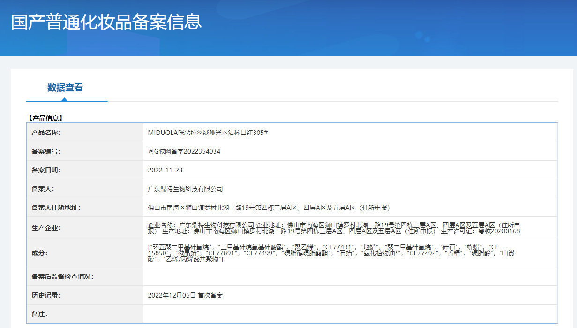
Task: Click the 备案后监督检查情况 label cell
Action: click(x=85, y=276)
